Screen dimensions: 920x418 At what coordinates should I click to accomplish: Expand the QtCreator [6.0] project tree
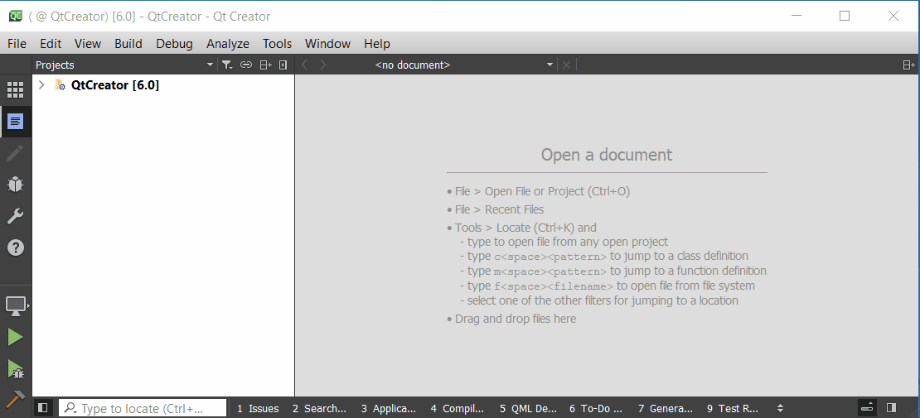(x=41, y=85)
